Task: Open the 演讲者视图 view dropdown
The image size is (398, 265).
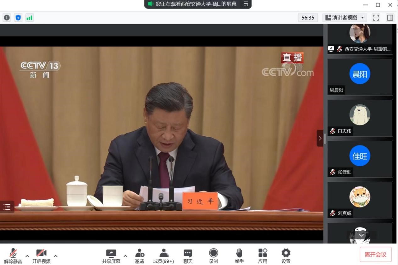Action: click(345, 18)
